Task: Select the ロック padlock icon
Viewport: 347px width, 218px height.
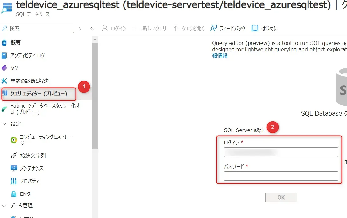Action: click(14, 194)
